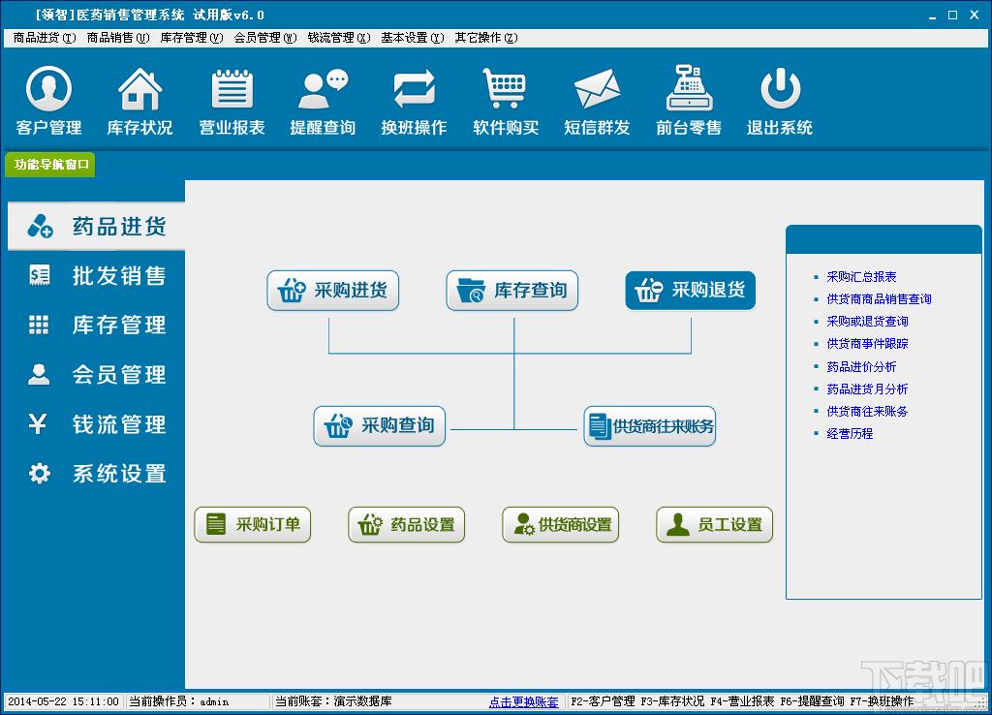Select 批发销售 in sidebar

[x=96, y=276]
